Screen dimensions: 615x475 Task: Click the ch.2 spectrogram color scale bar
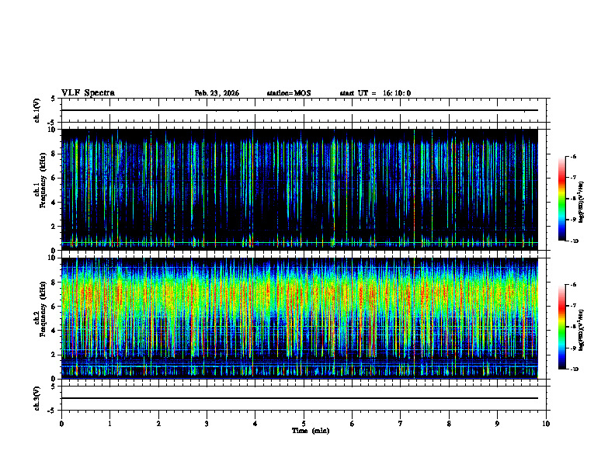[x=562, y=327]
